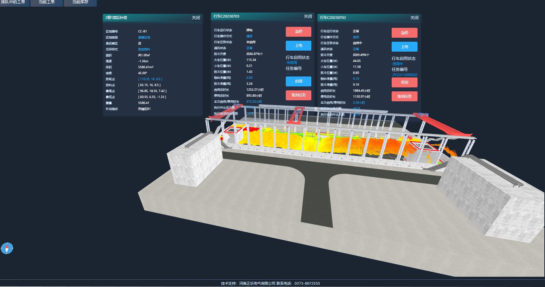Image resolution: width=545 pixels, height=287 pixels.
Task: Close the 行车C20230702 panel
Action: coord(414,18)
